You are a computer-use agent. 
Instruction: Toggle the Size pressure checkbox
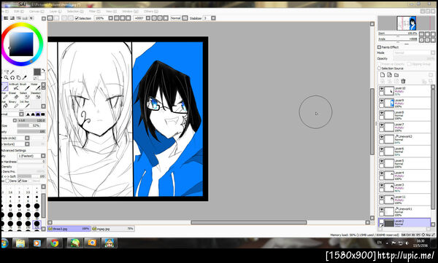click(x=20, y=181)
